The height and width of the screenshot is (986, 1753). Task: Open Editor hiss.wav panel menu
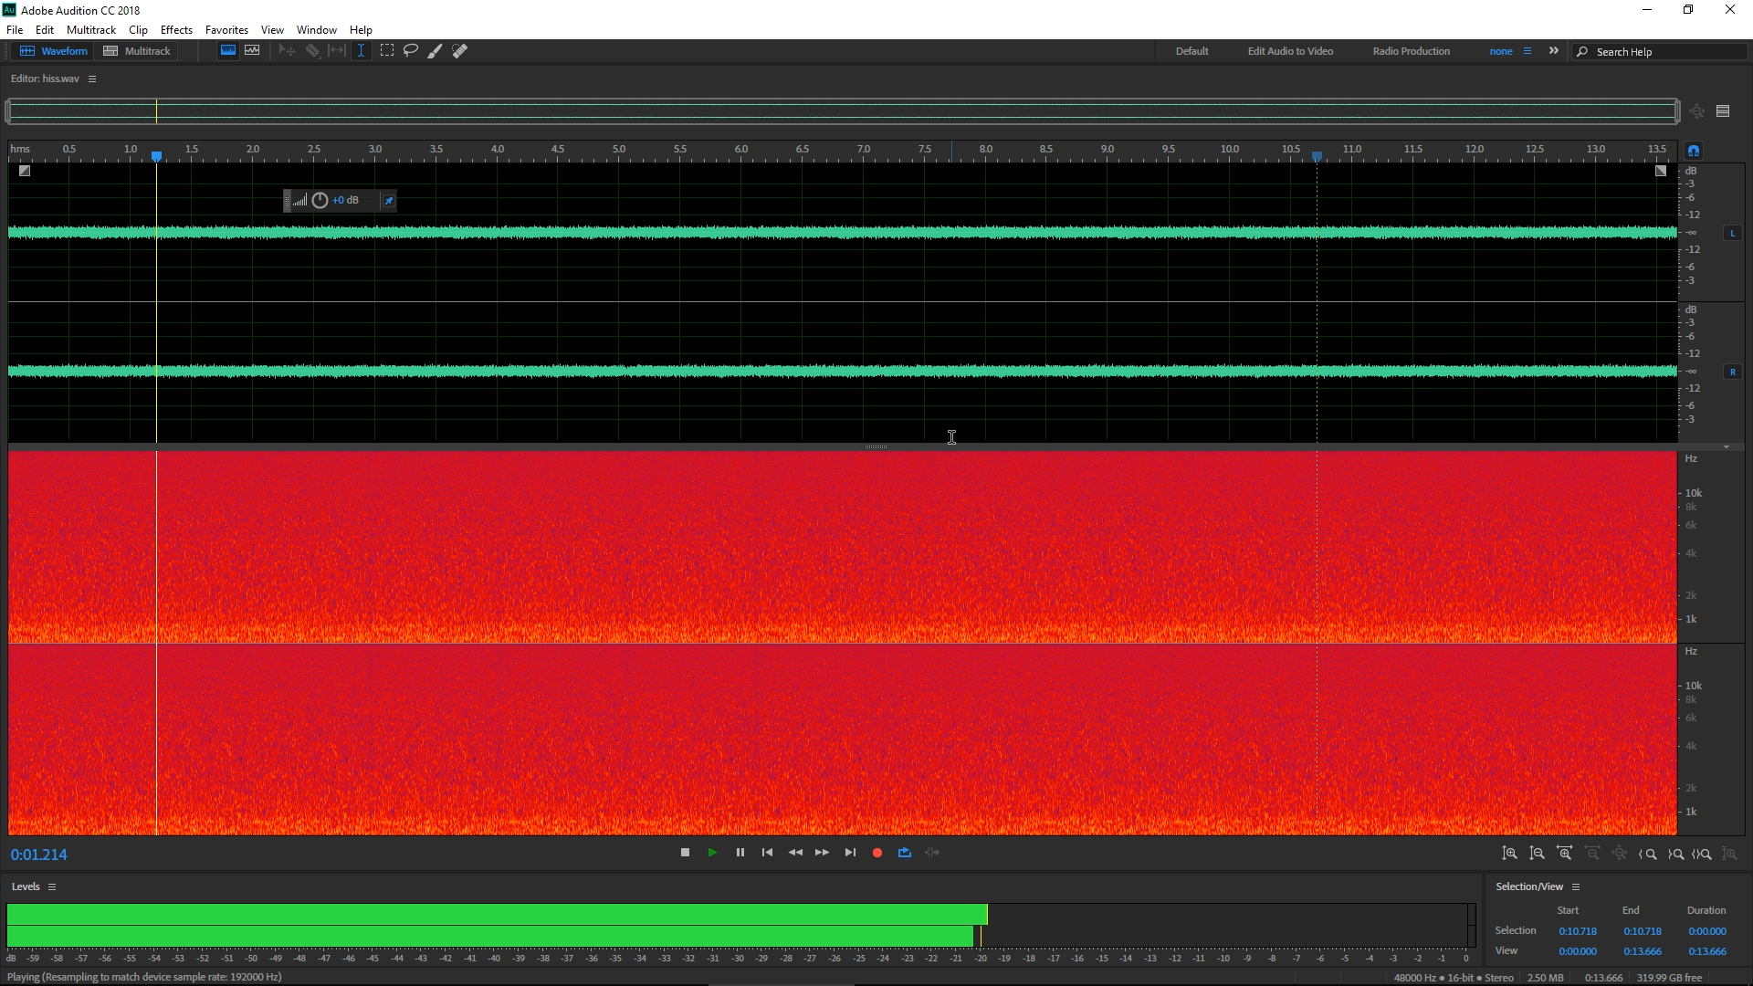coord(92,79)
